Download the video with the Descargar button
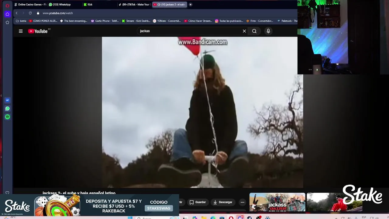The image size is (389, 219). coord(223,202)
